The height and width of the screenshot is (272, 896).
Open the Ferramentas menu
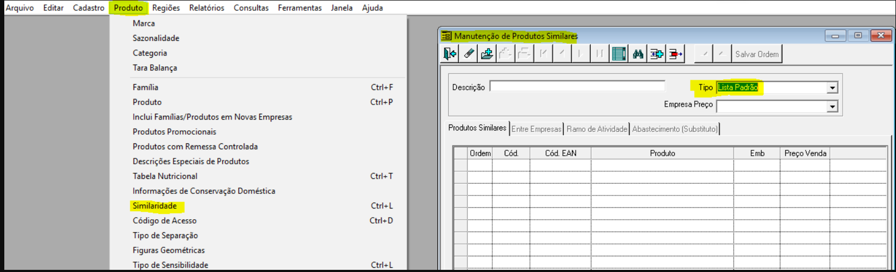tap(300, 8)
